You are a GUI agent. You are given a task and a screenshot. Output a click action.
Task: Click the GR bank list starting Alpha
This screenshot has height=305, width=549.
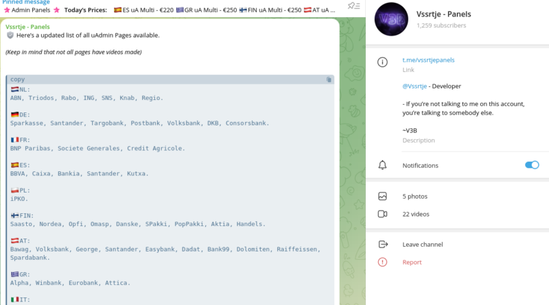(x=70, y=282)
